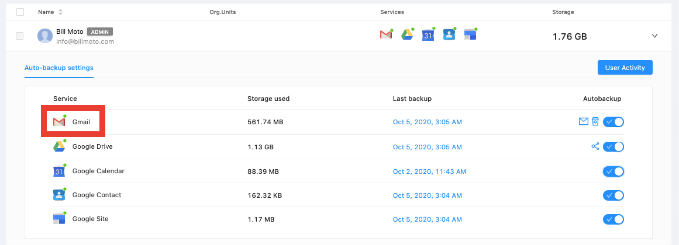
Task: Click the envelope icon in Gmail row
Action: [x=583, y=121]
